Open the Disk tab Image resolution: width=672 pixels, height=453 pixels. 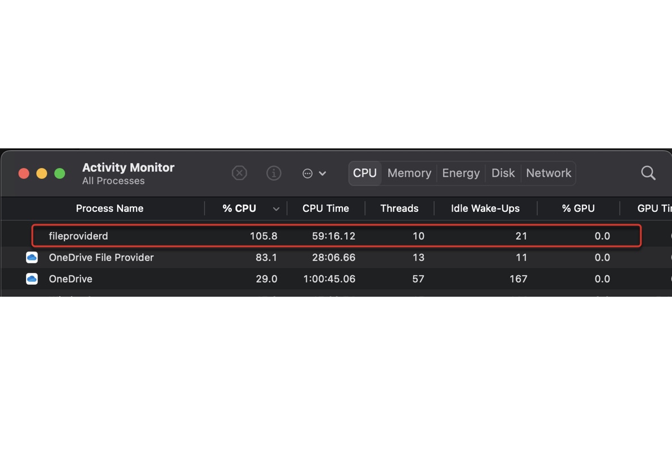pos(503,173)
